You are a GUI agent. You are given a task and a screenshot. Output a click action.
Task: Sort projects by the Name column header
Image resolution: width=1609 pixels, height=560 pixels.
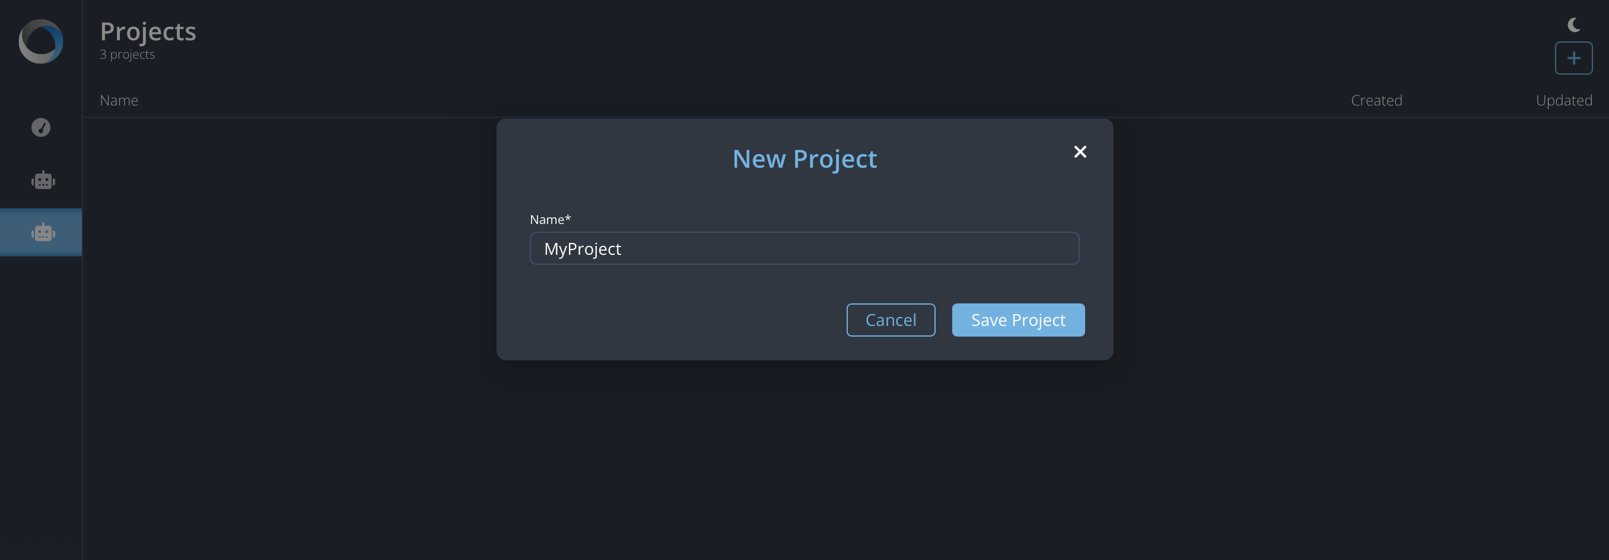[119, 100]
